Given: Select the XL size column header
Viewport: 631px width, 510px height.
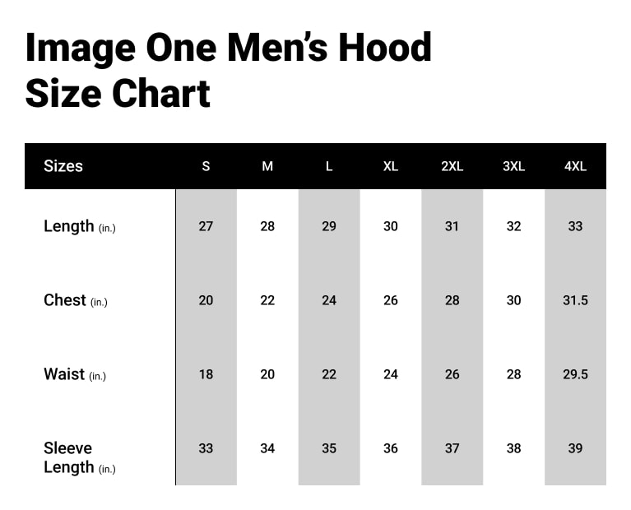Looking at the screenshot, I should 391,166.
